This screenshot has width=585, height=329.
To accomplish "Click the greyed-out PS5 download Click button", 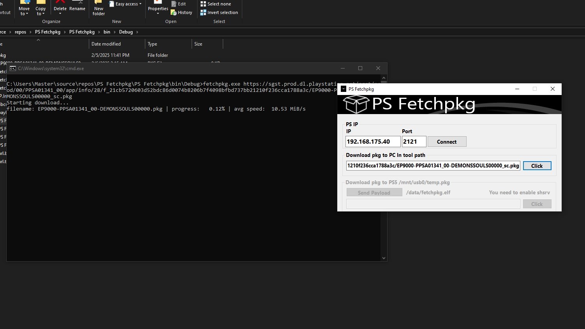I will click(537, 204).
